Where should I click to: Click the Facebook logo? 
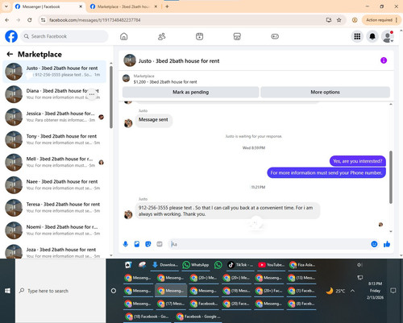coord(11,36)
